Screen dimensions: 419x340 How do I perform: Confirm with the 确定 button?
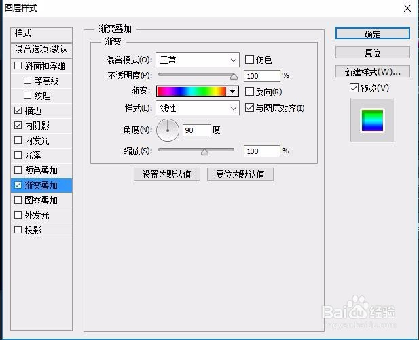click(x=373, y=33)
